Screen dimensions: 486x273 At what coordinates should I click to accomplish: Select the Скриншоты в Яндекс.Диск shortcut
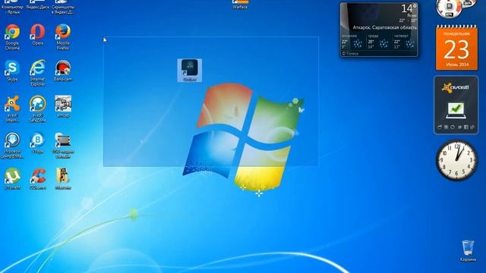pos(63,8)
